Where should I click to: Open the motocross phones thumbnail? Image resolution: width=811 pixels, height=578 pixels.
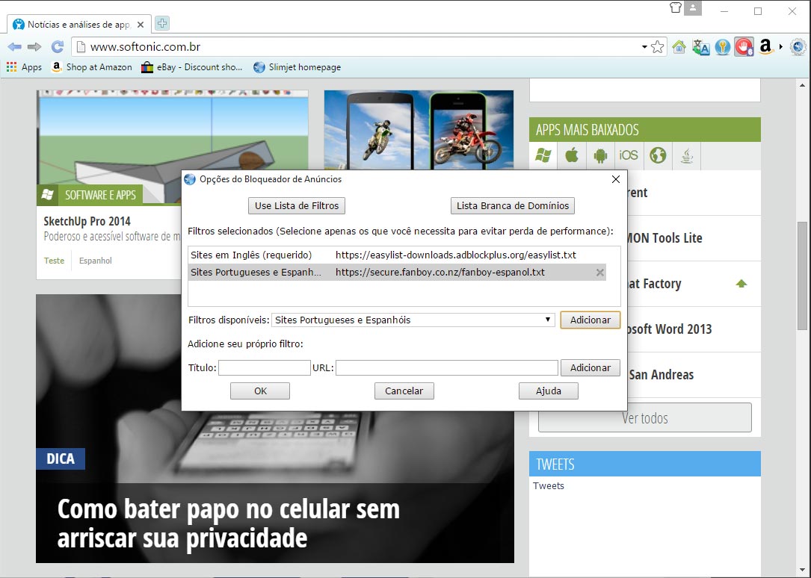click(419, 131)
